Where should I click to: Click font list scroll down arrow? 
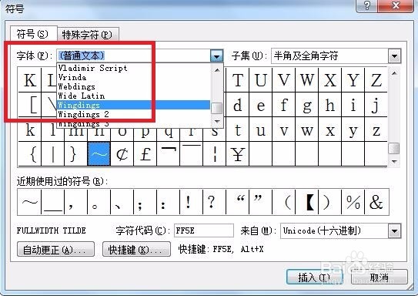coord(217,122)
